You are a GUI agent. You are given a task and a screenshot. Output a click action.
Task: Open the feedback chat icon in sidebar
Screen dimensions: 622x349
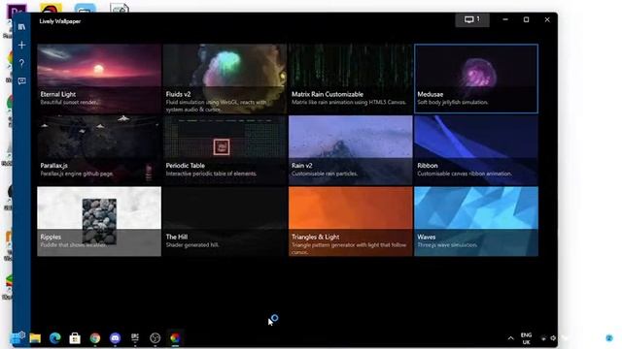pos(21,80)
